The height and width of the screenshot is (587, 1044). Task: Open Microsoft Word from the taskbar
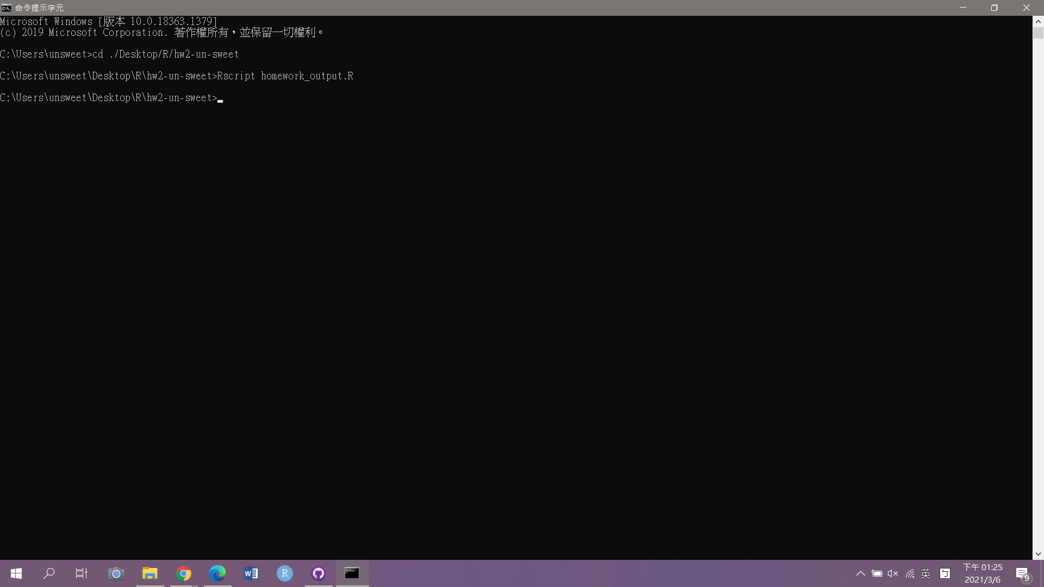coord(251,573)
